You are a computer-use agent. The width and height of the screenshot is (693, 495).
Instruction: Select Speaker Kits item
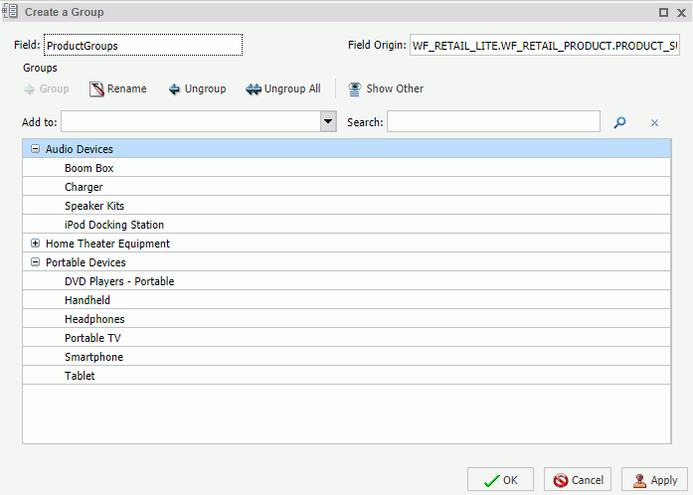pos(346,206)
